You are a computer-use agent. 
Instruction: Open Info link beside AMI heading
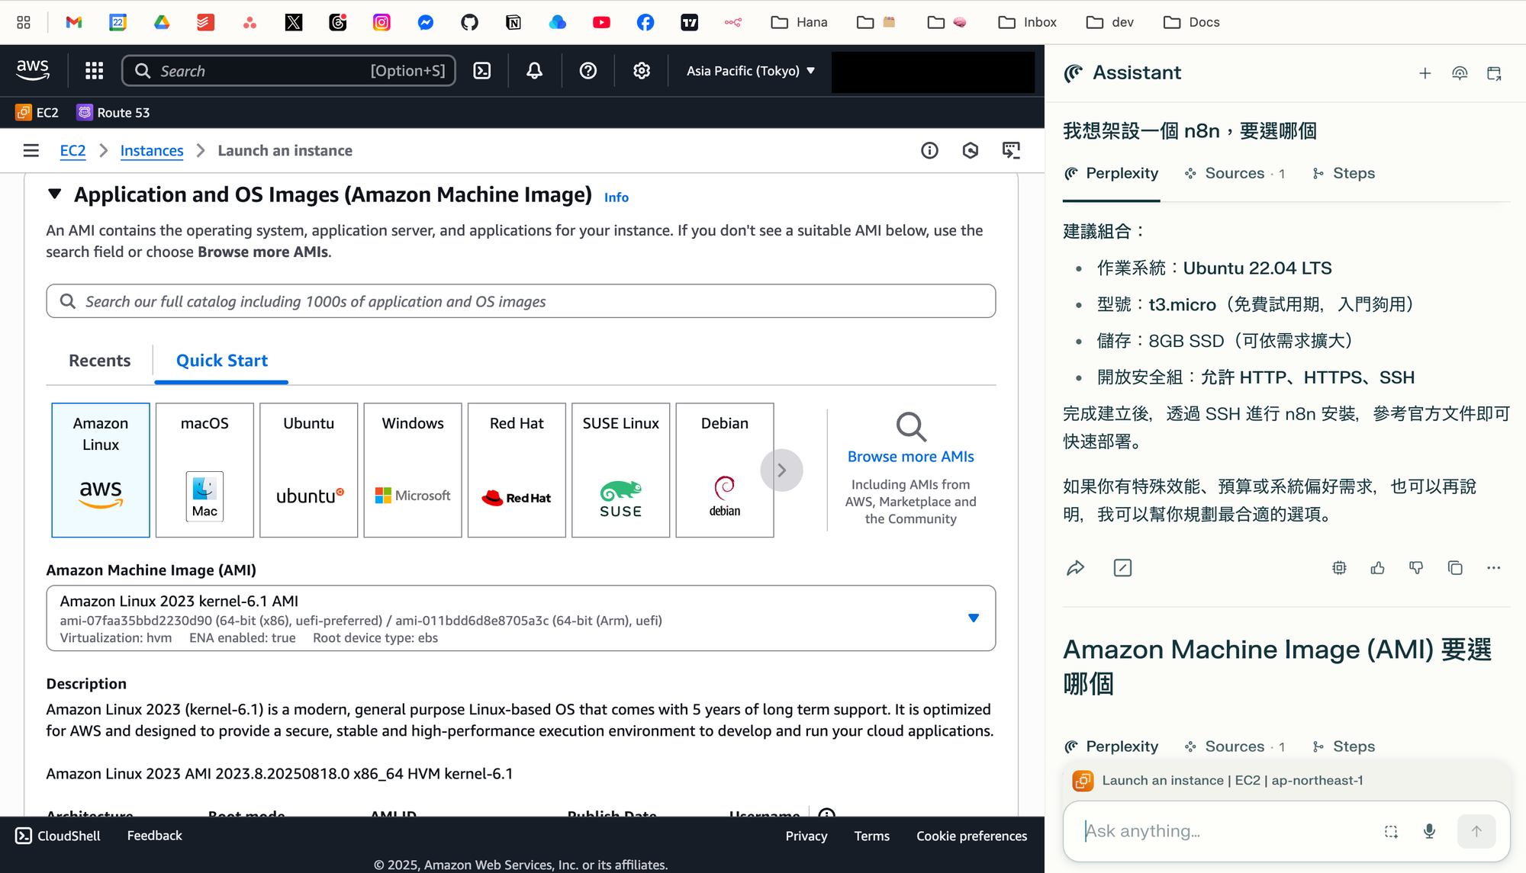tap(617, 197)
